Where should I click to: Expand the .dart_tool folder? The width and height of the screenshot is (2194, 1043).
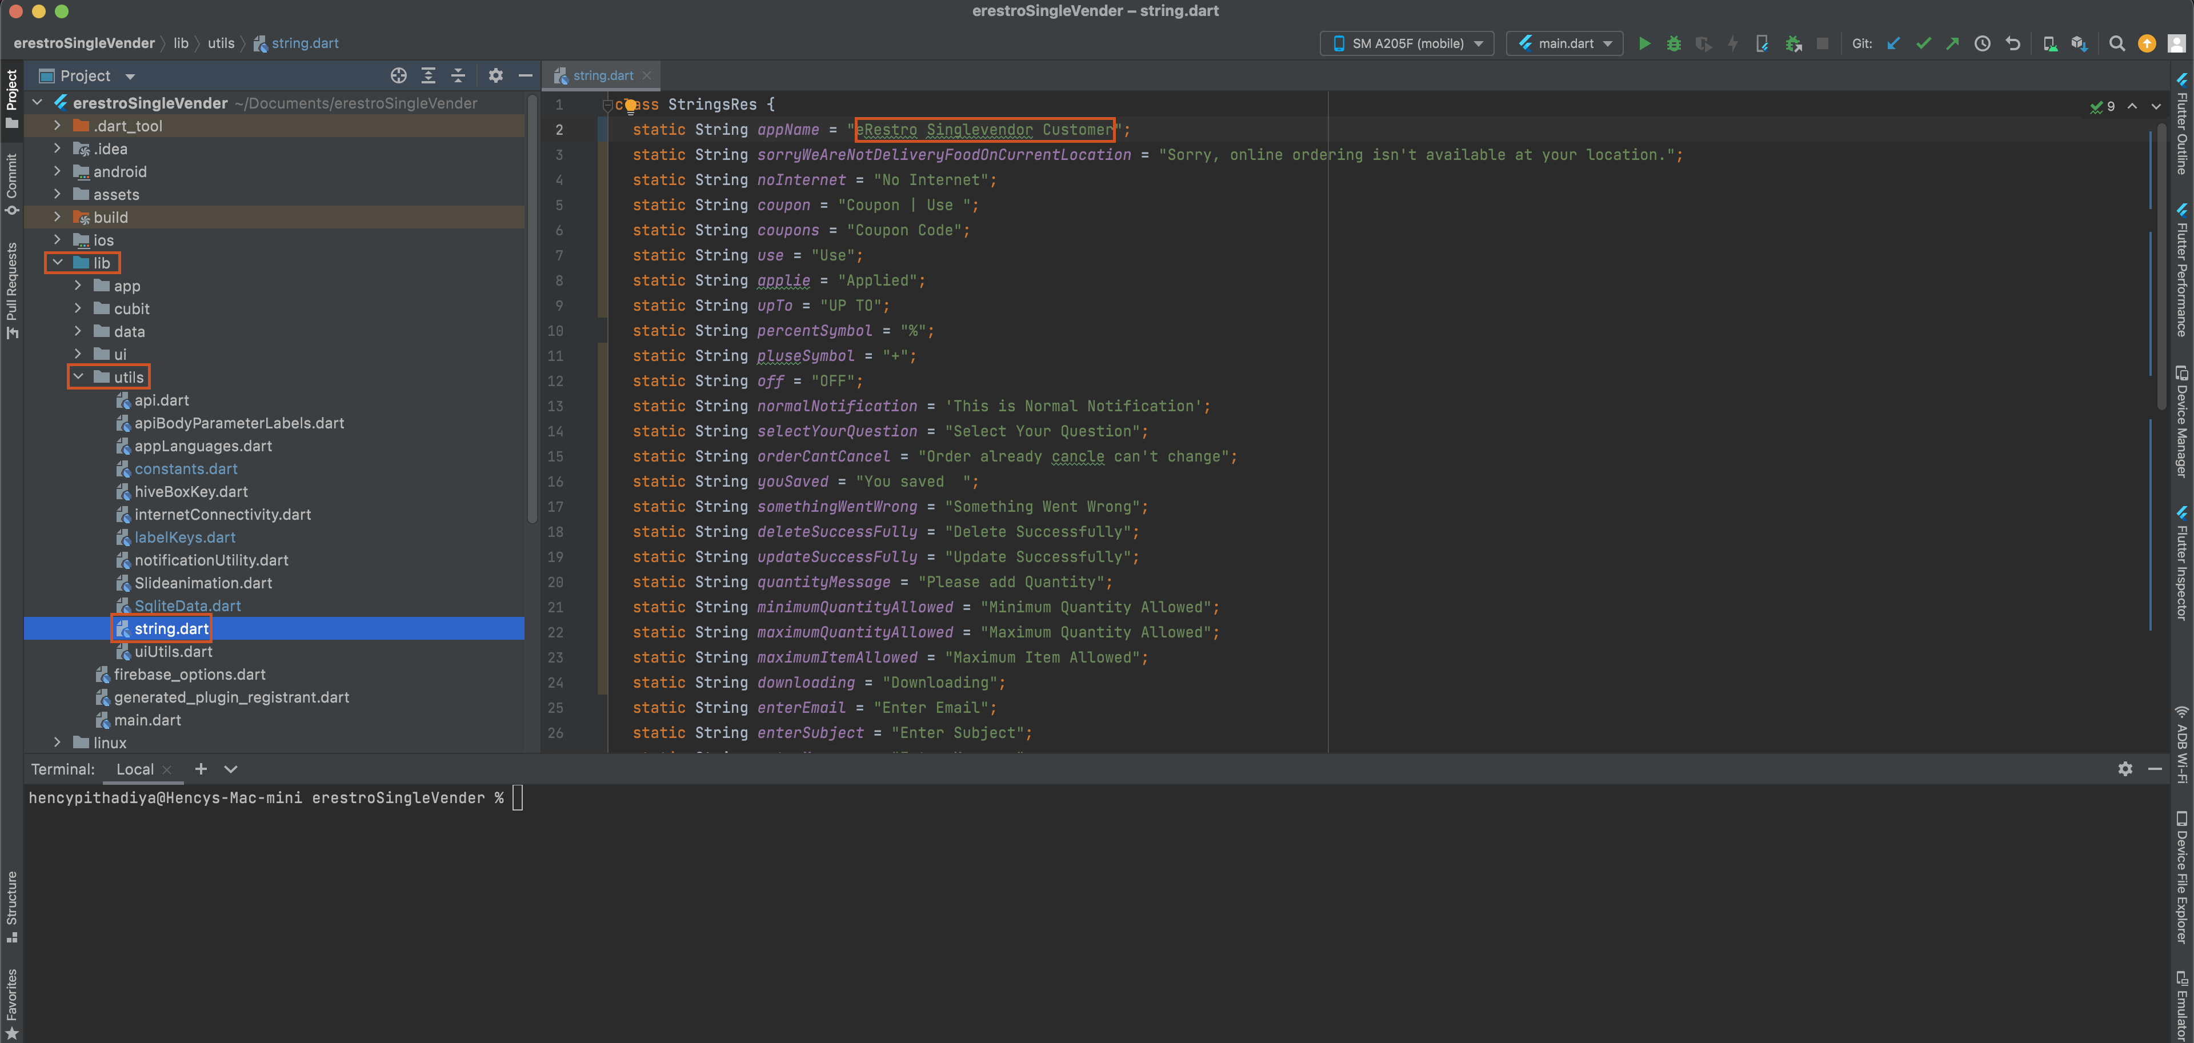coord(58,125)
